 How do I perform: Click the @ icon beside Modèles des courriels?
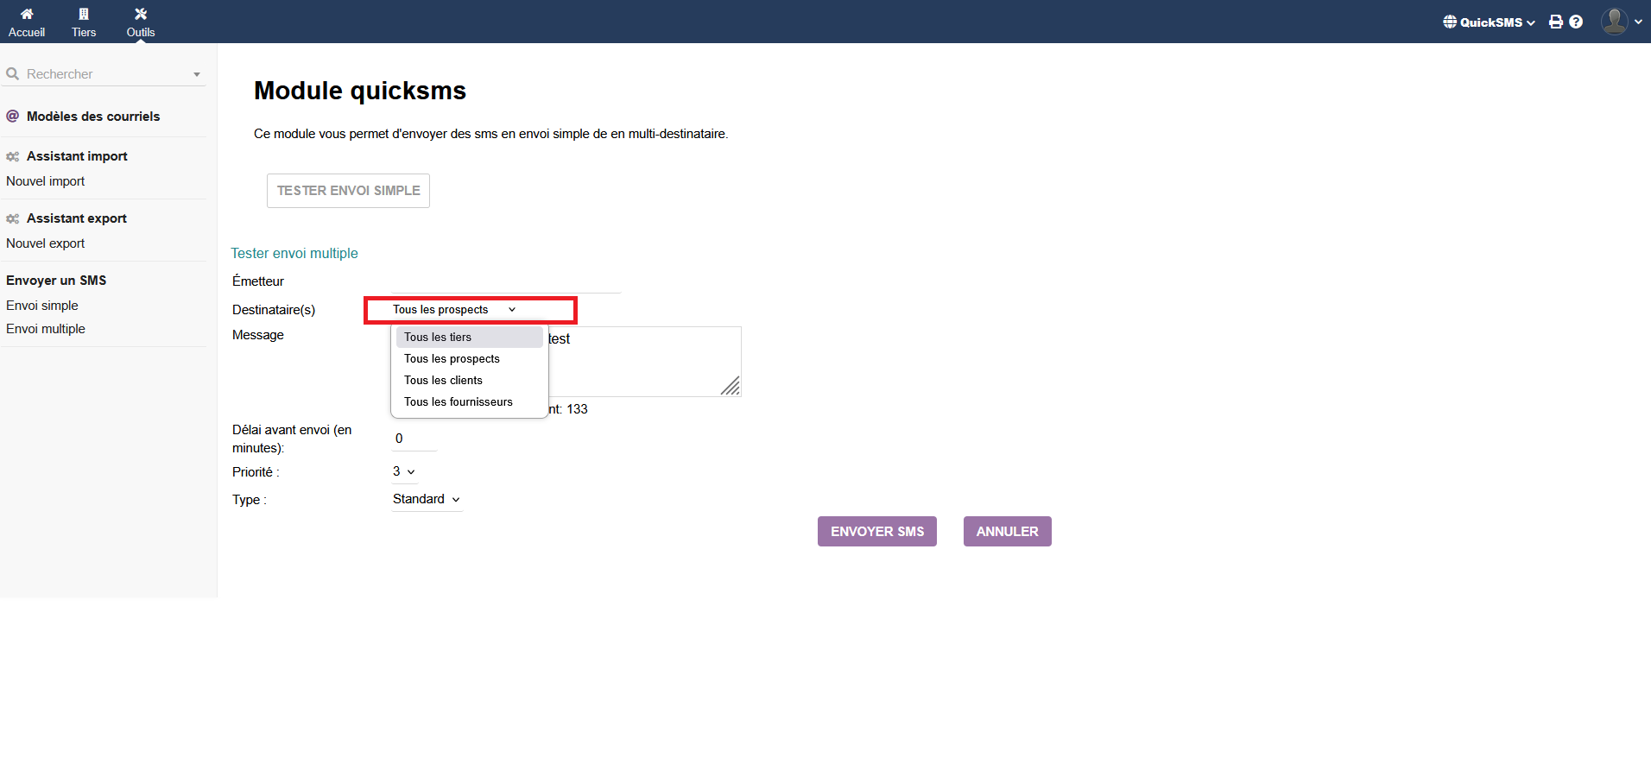click(x=13, y=117)
